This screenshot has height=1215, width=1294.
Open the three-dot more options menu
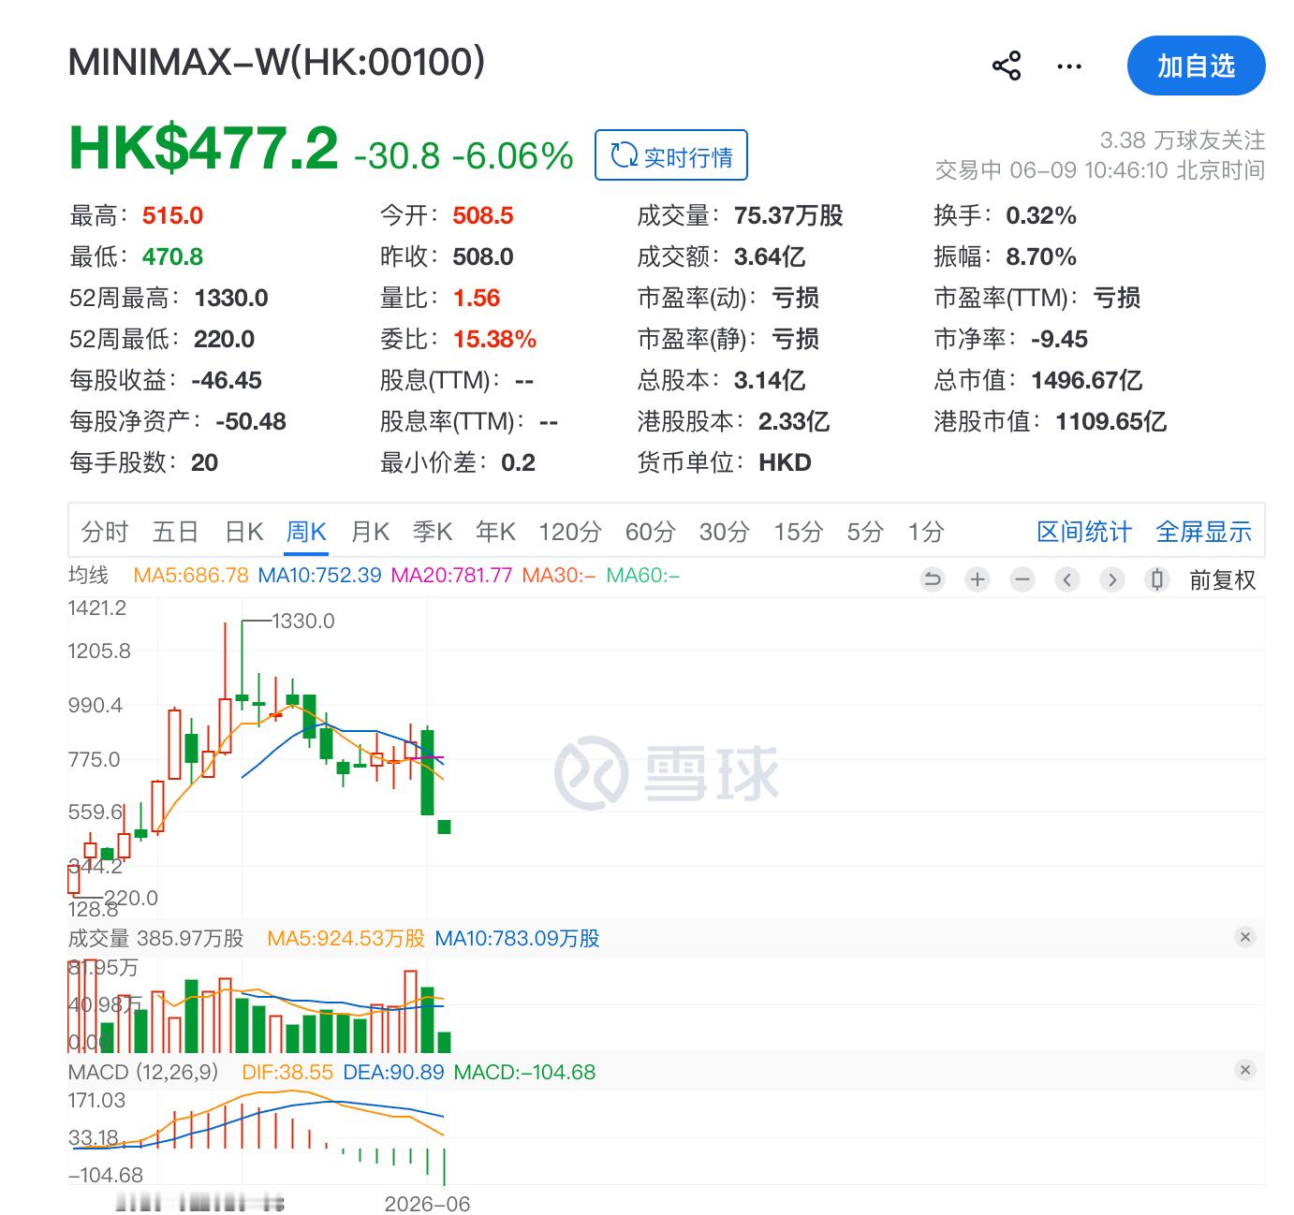[1068, 66]
